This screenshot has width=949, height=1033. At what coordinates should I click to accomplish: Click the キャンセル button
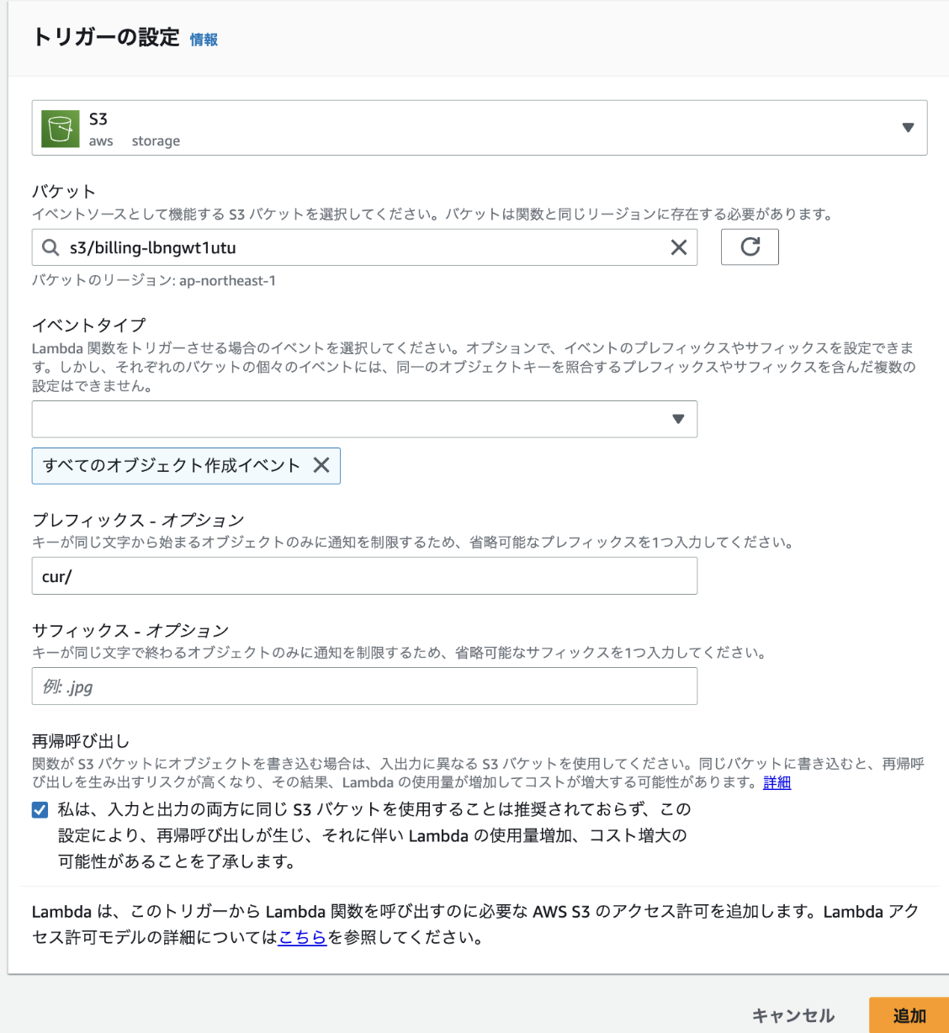(792, 1015)
